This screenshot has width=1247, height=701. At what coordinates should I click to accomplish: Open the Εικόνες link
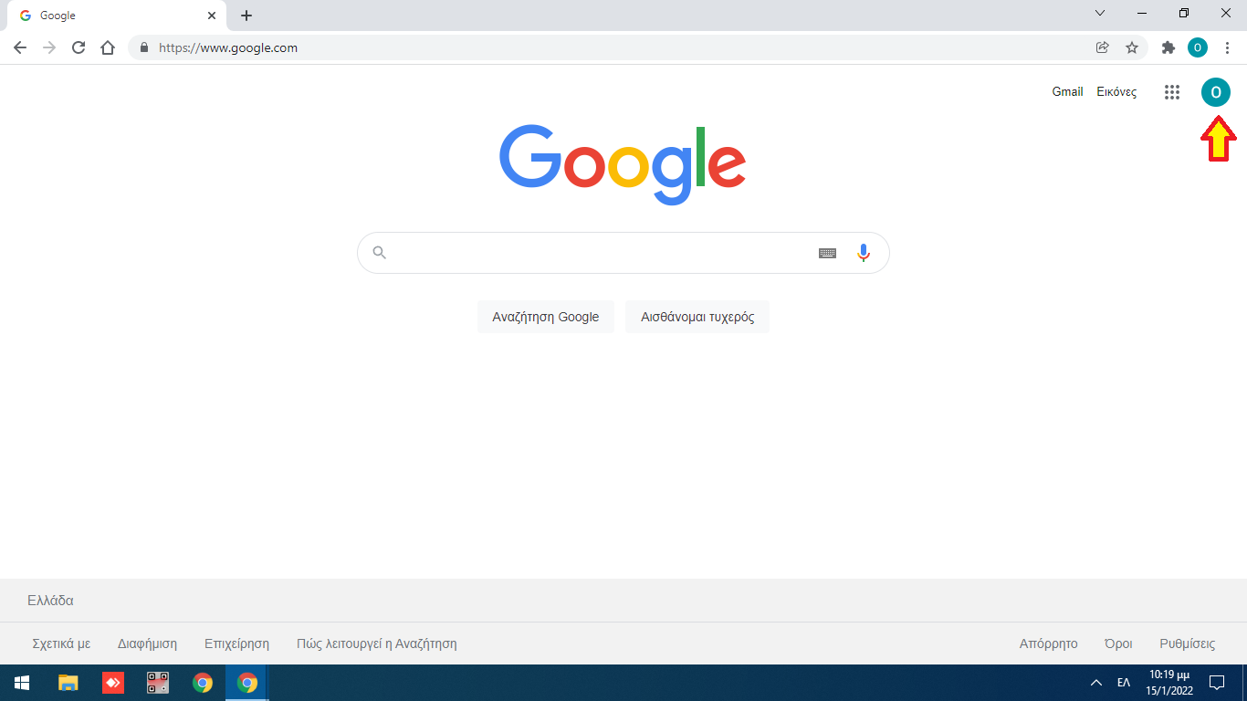pos(1116,92)
